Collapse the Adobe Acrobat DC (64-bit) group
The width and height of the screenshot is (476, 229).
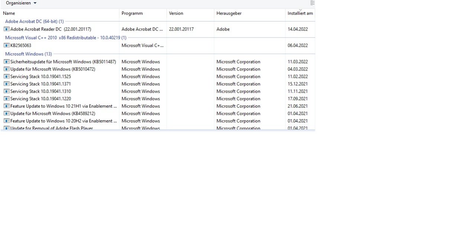(x=34, y=22)
